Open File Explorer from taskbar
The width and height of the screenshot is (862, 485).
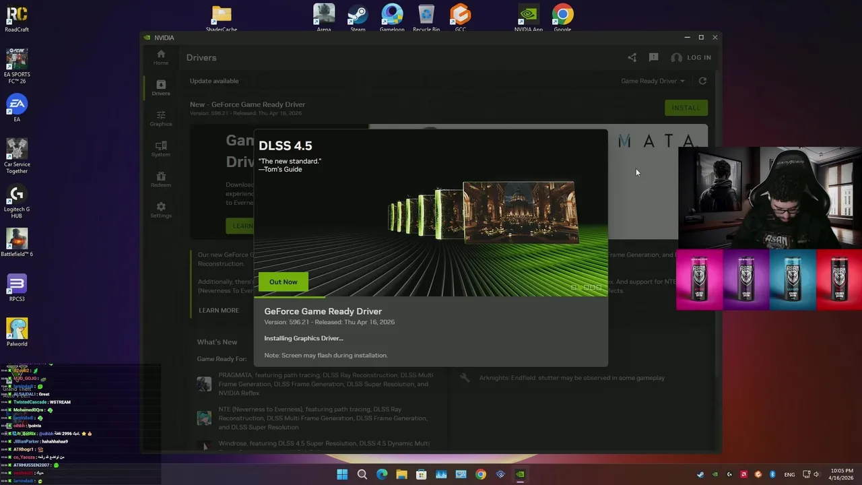point(401,474)
